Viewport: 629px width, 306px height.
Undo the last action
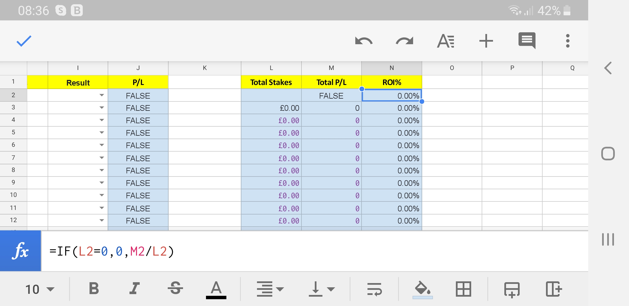pyautogui.click(x=364, y=41)
